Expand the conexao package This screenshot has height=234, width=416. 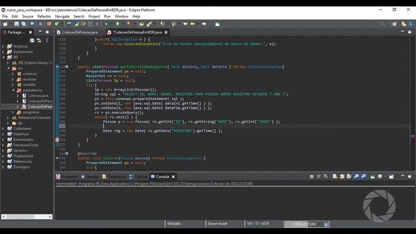[13, 73]
